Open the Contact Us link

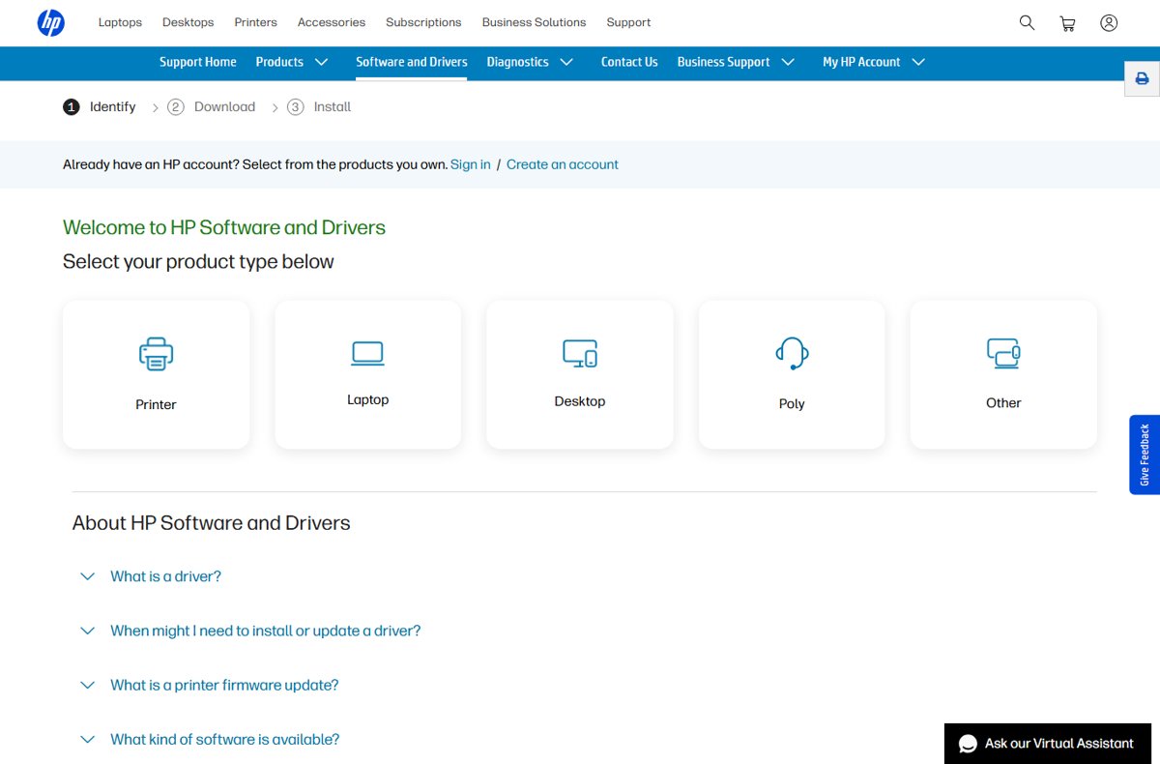629,62
